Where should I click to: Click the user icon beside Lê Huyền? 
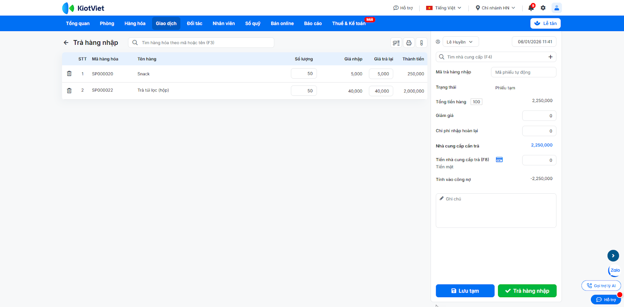438,42
